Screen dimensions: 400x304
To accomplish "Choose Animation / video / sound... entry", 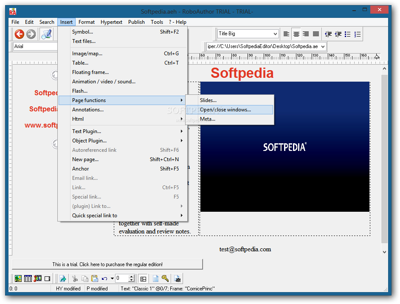I will (x=123, y=82).
